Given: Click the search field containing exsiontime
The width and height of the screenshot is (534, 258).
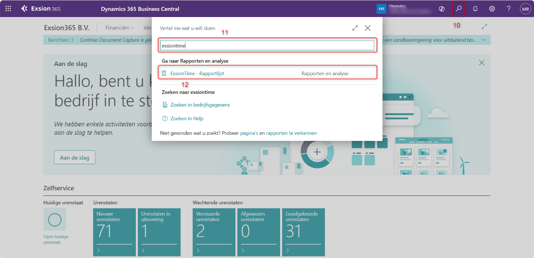Looking at the screenshot, I should click(x=267, y=45).
